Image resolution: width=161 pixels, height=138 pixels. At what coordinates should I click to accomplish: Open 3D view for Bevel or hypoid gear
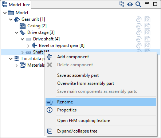tap(139, 46)
